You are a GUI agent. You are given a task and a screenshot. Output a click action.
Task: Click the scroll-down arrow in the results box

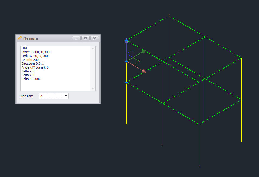(x=93, y=88)
